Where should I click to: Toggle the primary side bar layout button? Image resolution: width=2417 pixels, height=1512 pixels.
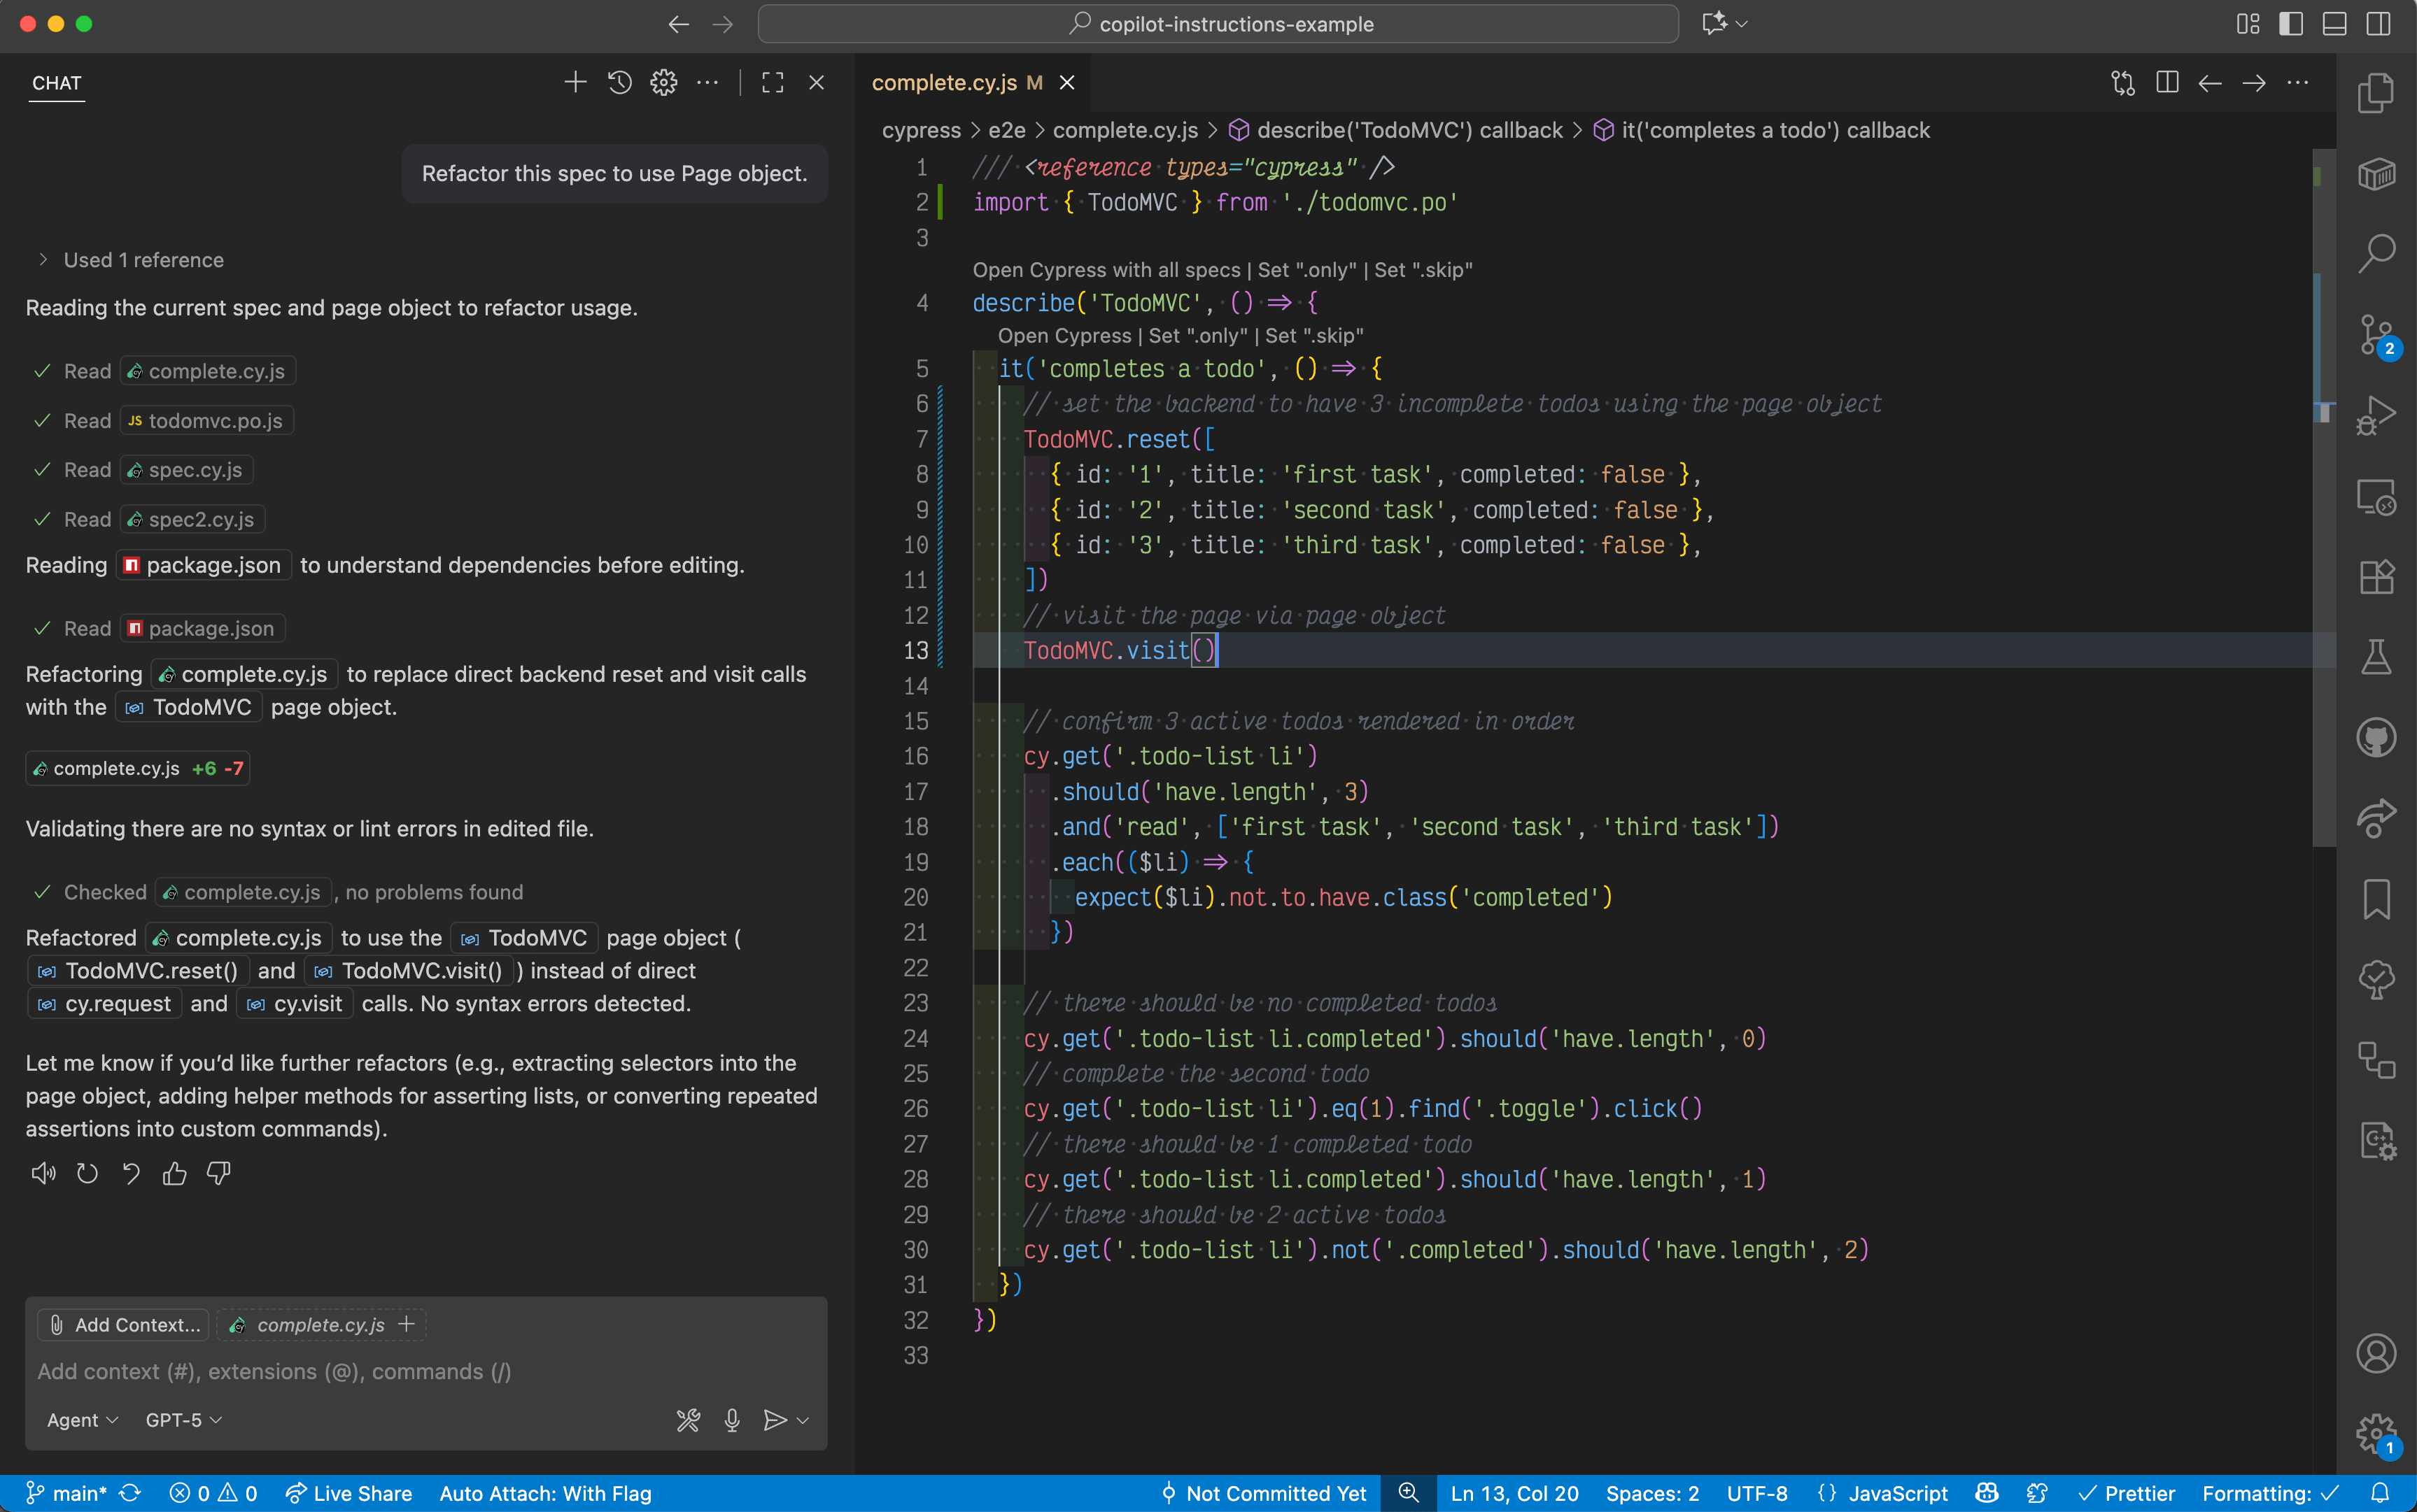click(2290, 24)
